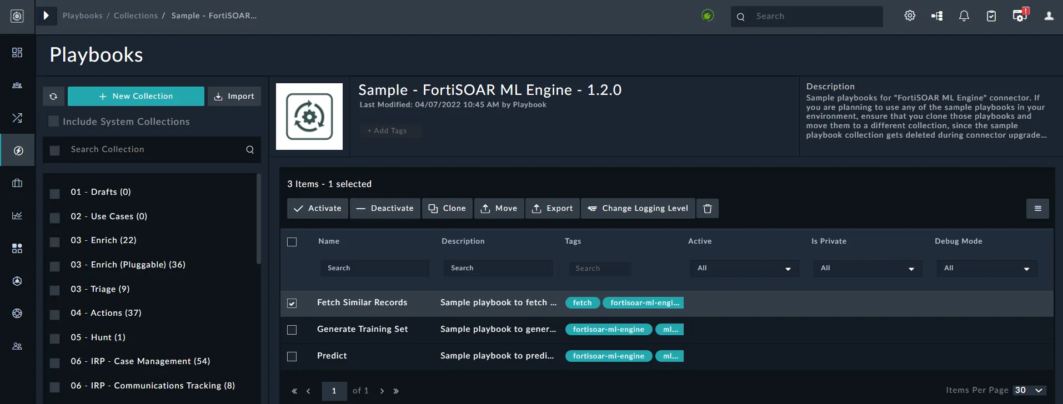
Task: Open the Dashboard grid icon in sidebar
Action: (x=17, y=52)
